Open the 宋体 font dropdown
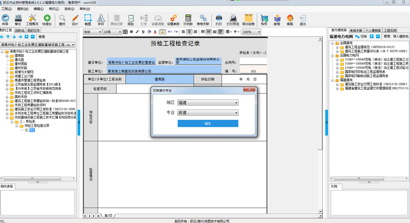The height and width of the screenshot is (223, 410). click(93, 32)
